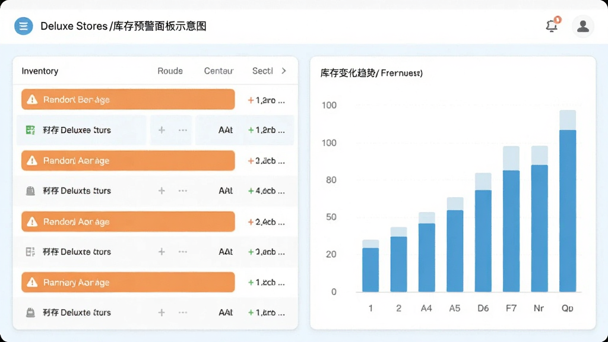Viewport: 608px width, 342px height.
Task: Click the F7 axis label
Action: tap(511, 308)
